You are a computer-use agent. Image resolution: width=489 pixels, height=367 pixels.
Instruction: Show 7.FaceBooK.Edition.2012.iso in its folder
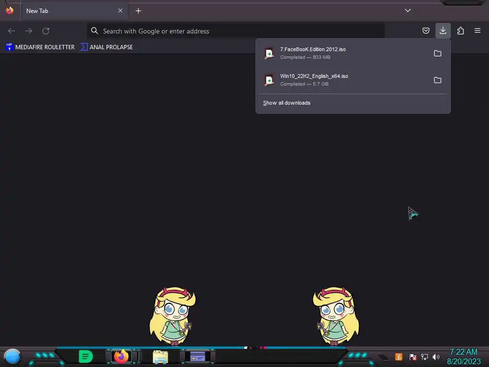pos(437,54)
